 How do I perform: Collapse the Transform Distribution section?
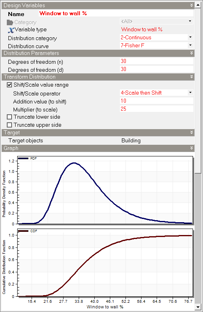click(191, 77)
